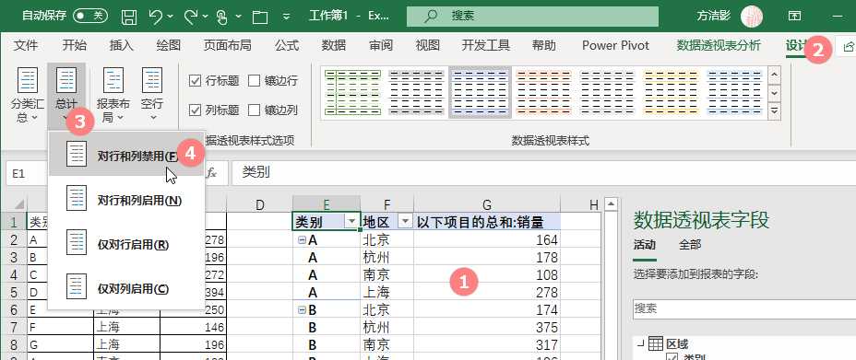856x360 pixels.
Task: Switch to 活动 tab in fields pane
Action: (644, 245)
